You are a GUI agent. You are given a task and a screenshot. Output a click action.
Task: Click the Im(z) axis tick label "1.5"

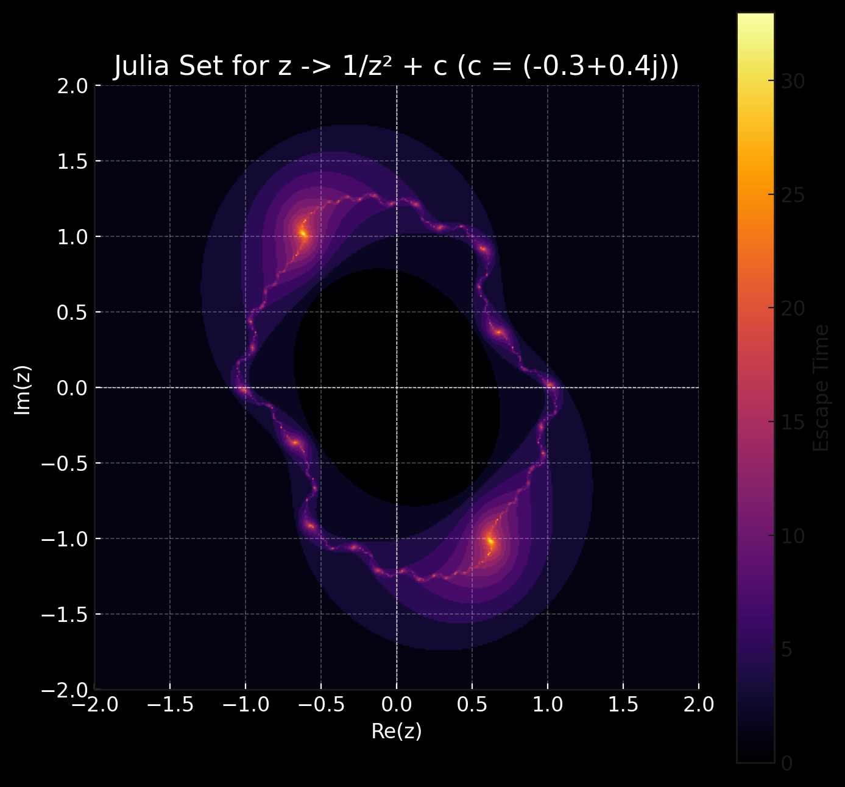(72, 161)
